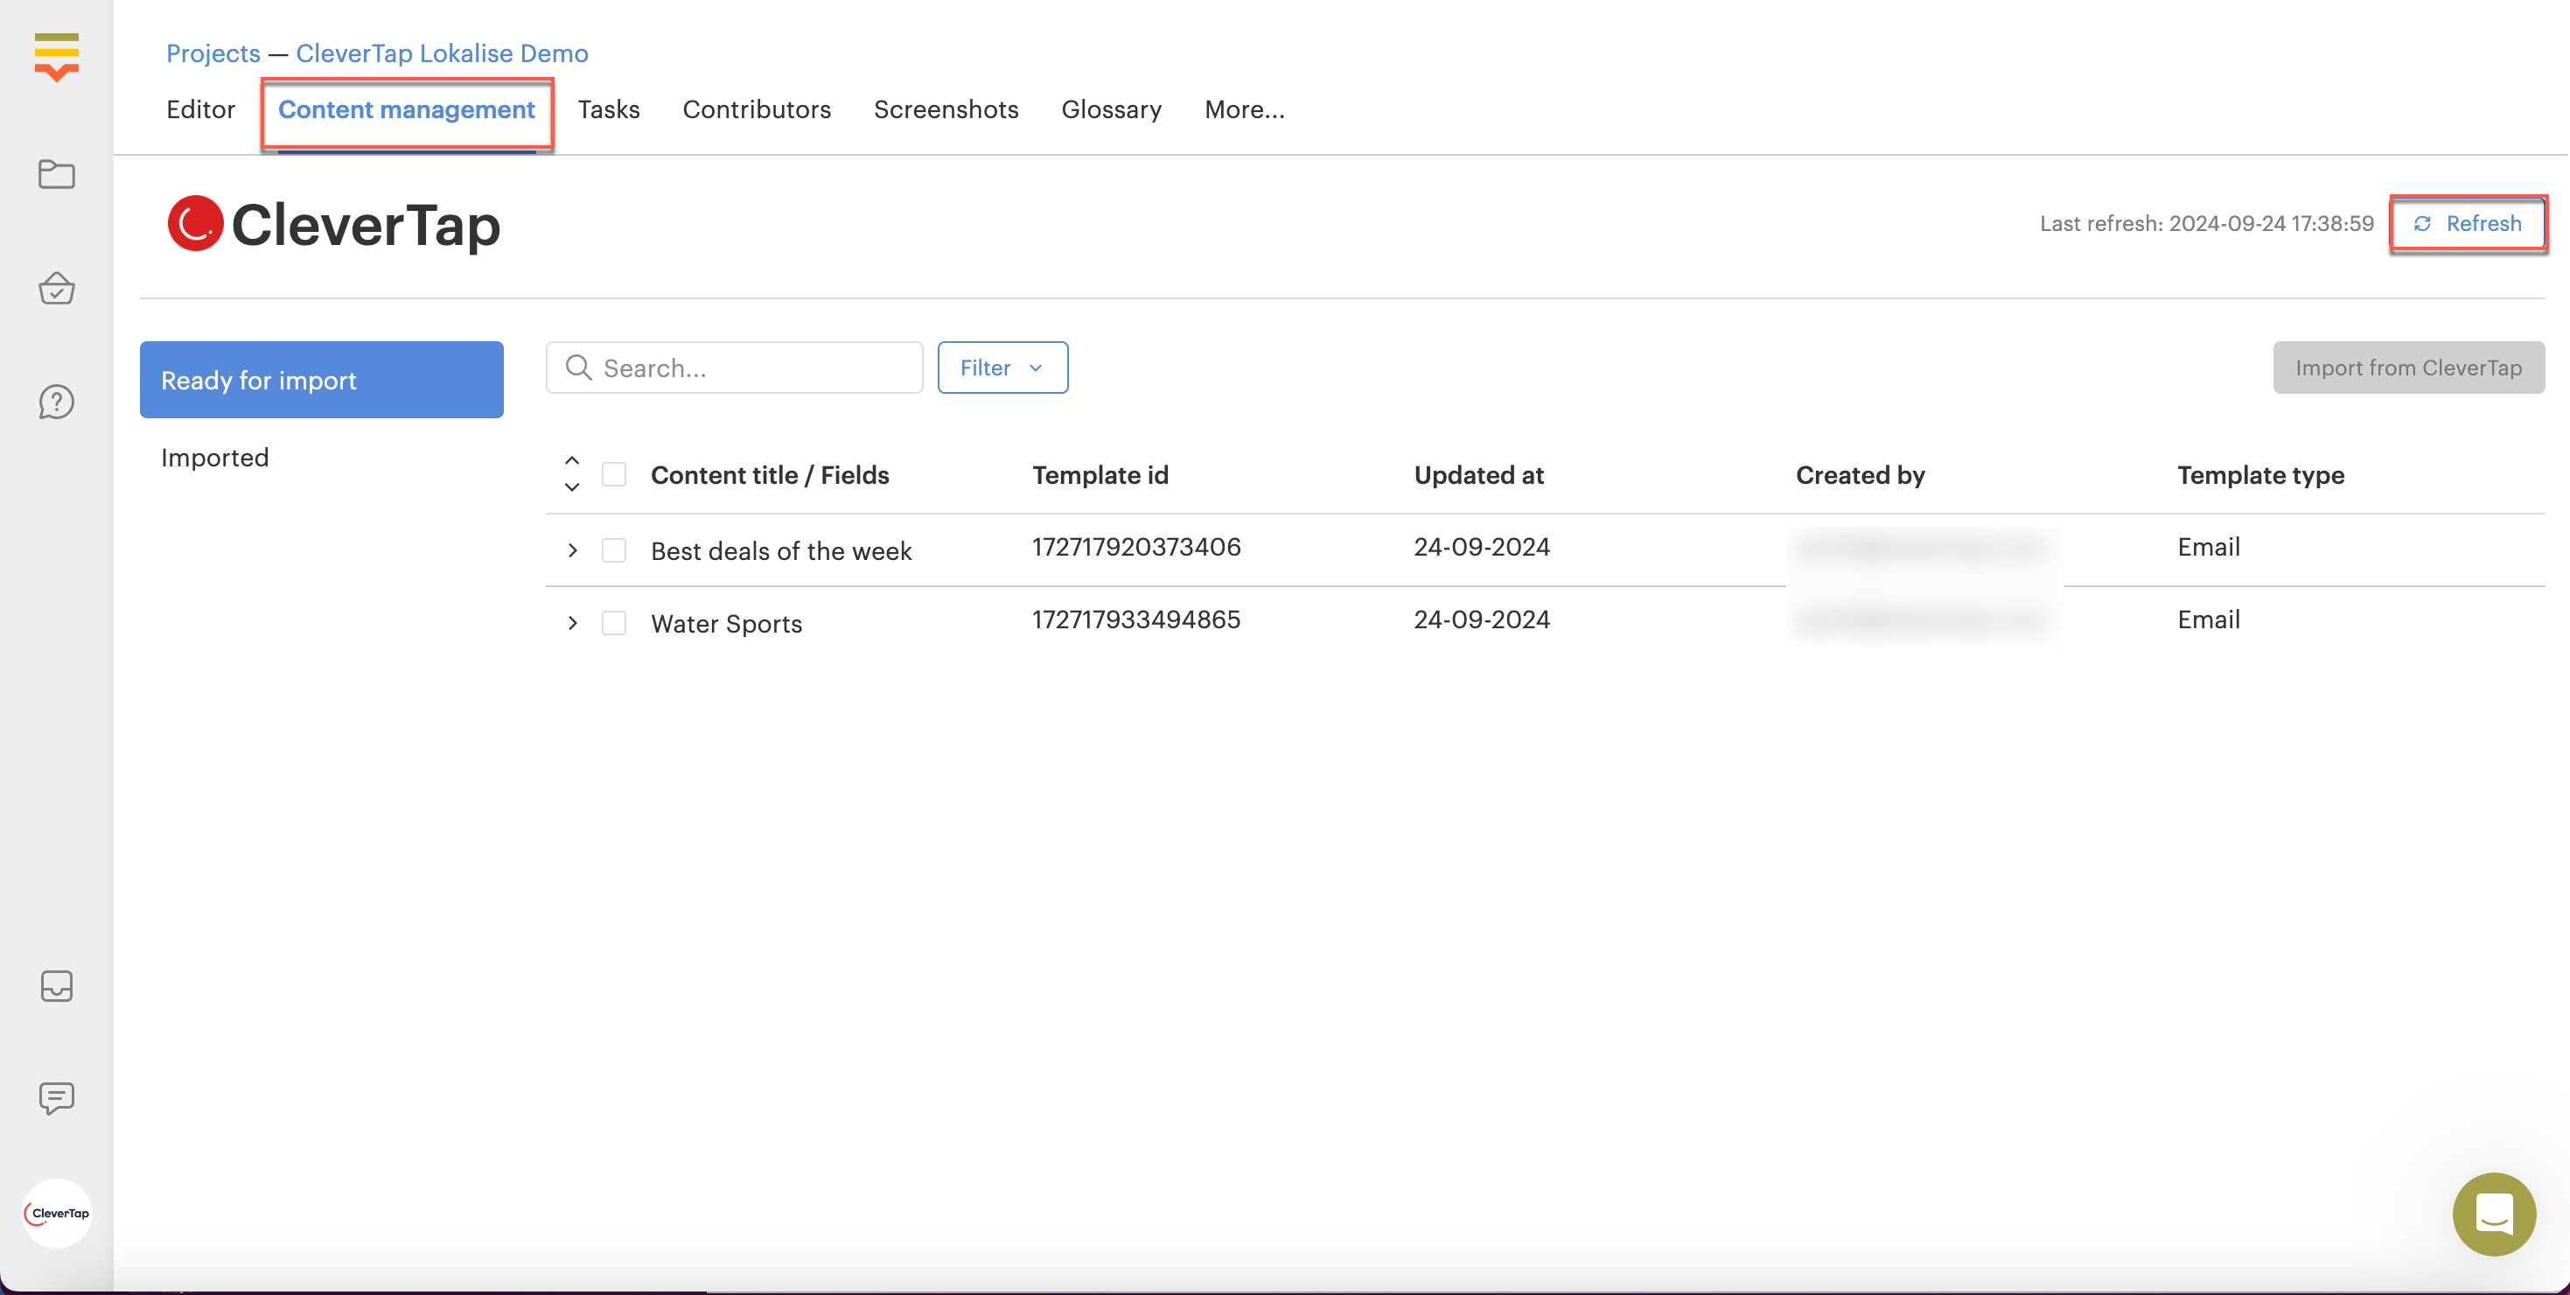2570x1295 pixels.
Task: Click Import from CleverTap button
Action: (x=2408, y=367)
